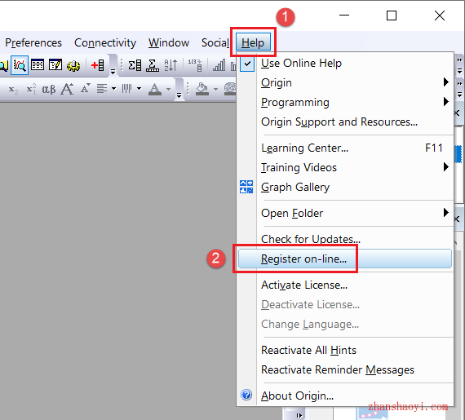Viewport: 465px width, 420px height.
Task: Click the Statistics on Rows sigma icon
Action: [153, 65]
